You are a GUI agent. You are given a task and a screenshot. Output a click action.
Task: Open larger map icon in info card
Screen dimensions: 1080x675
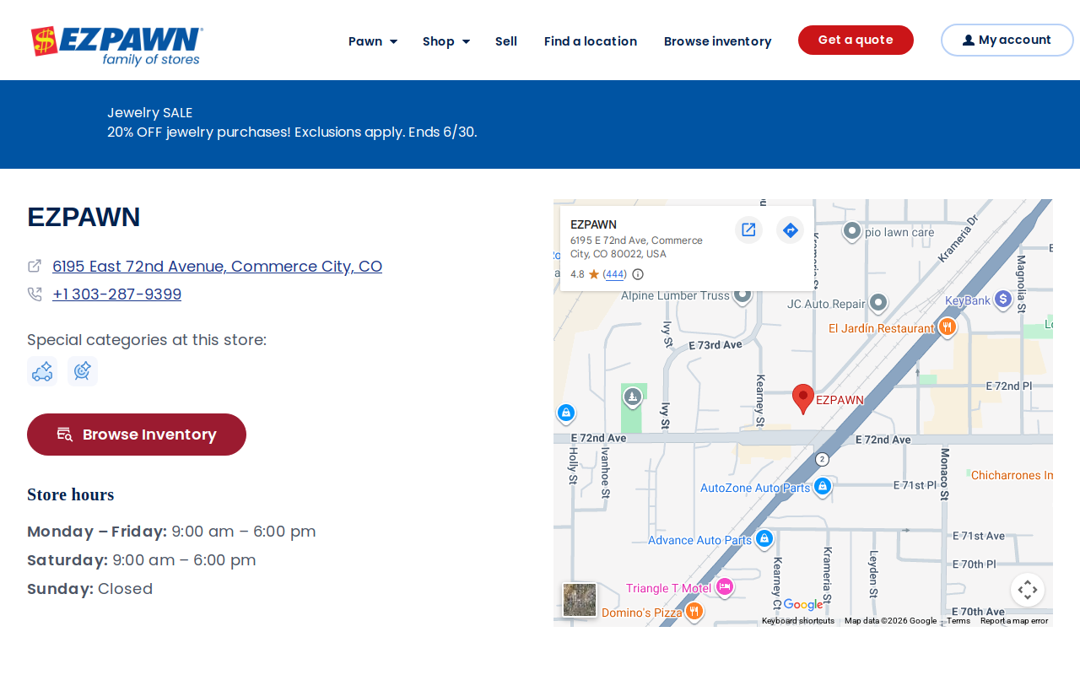748,229
